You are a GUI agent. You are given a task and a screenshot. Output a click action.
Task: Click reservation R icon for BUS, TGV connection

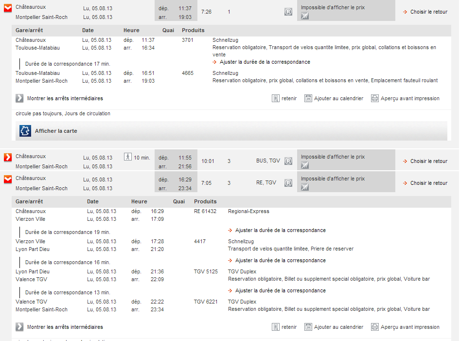pos(288,161)
